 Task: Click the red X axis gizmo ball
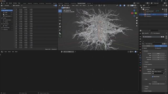coord(132,13)
